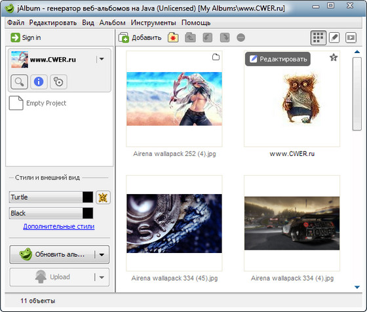Click the new folder icon with red star
367x312 pixels.
click(x=173, y=37)
